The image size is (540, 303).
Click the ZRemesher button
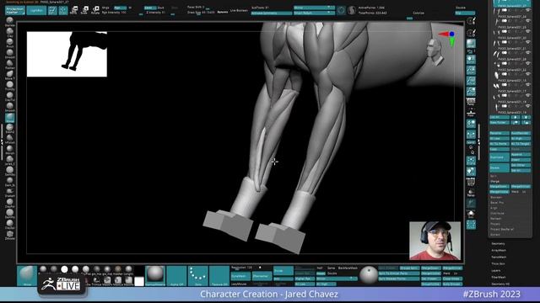click(x=262, y=276)
